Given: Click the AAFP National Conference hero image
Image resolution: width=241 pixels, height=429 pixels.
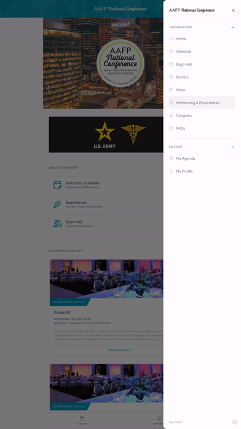Looking at the screenshot, I should [103, 63].
